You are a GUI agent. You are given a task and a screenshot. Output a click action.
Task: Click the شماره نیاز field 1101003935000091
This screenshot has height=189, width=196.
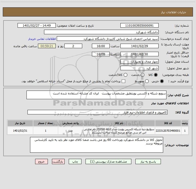(139, 26)
